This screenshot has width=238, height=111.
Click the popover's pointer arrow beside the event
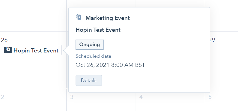click(66, 51)
